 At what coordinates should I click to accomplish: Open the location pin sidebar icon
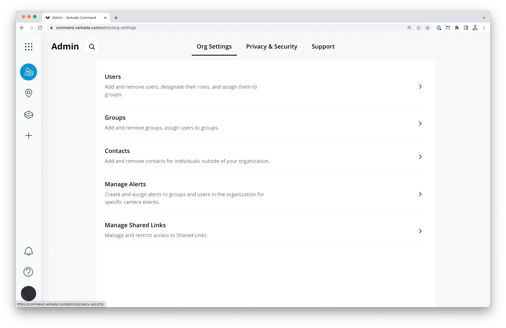pyautogui.click(x=29, y=93)
